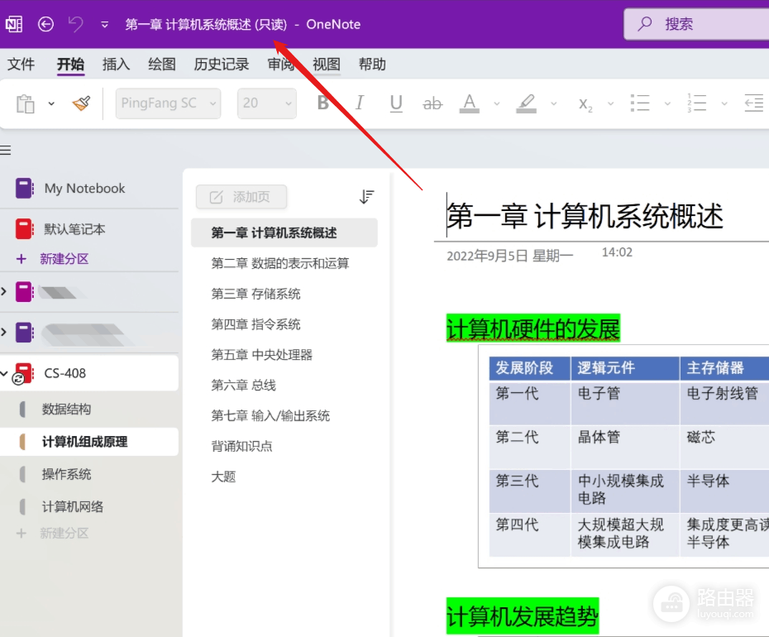Switch to the 绘图 ribbon tab
The height and width of the screenshot is (637, 769).
[162, 65]
